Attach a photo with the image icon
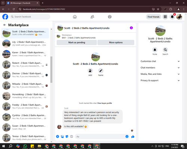This screenshot has height=149, width=187. click(x=62, y=137)
